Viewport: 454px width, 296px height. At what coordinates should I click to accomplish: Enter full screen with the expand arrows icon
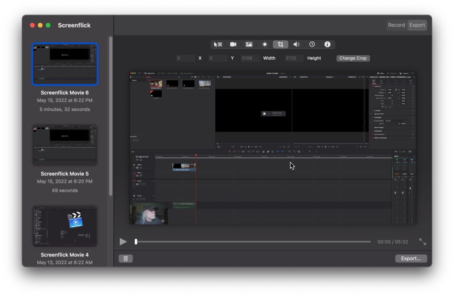(423, 241)
